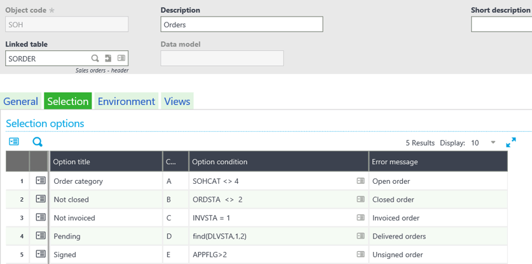This screenshot has height=264, width=532.
Task: Click the Linked table search magnifier icon
Action: point(95,59)
